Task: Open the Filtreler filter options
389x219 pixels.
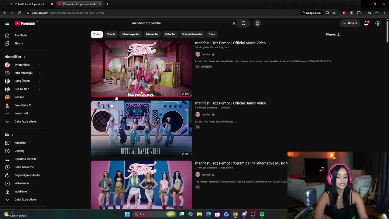Action: tap(333, 35)
